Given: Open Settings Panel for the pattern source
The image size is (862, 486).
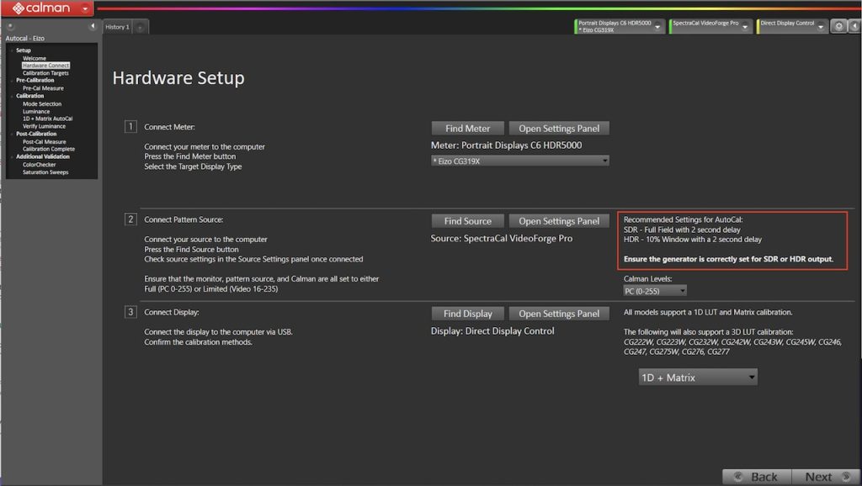Looking at the screenshot, I should click(559, 221).
